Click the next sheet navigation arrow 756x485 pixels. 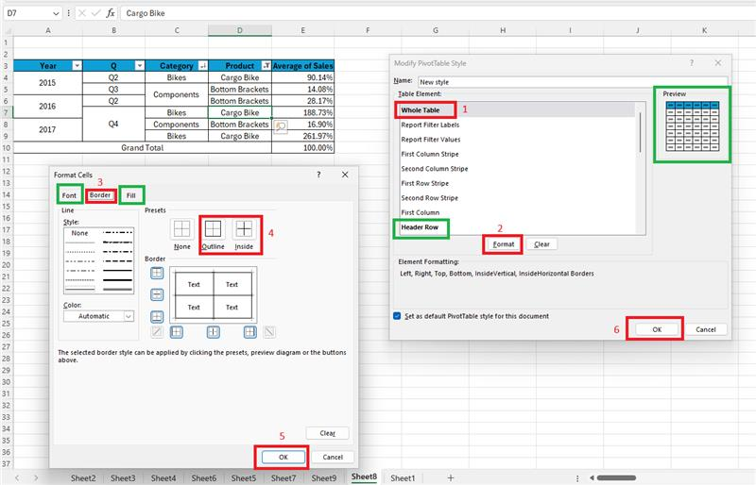click(36, 477)
